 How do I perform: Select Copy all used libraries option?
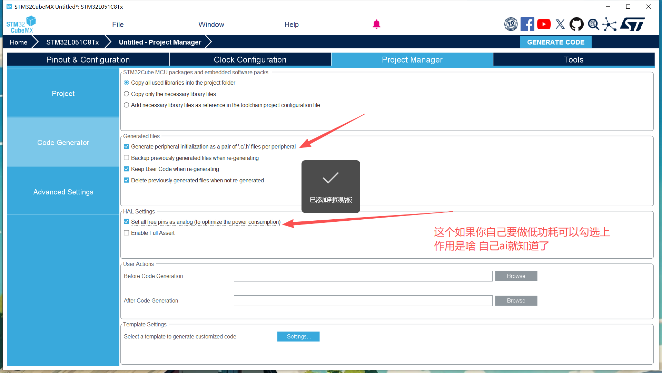click(x=126, y=83)
